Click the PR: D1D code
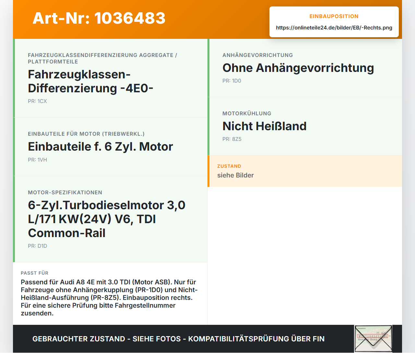415x353 pixels. (x=38, y=246)
